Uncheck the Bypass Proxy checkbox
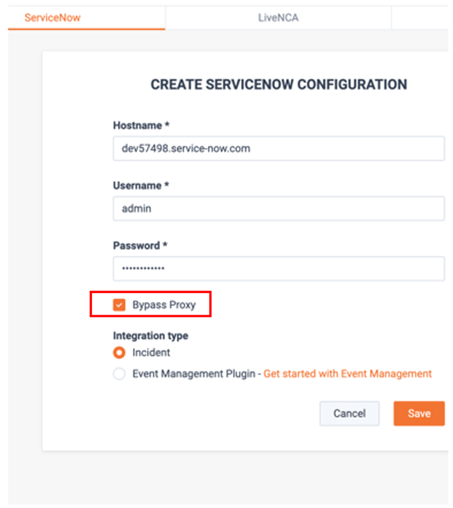Image resolution: width=453 pixels, height=508 pixels. point(119,305)
